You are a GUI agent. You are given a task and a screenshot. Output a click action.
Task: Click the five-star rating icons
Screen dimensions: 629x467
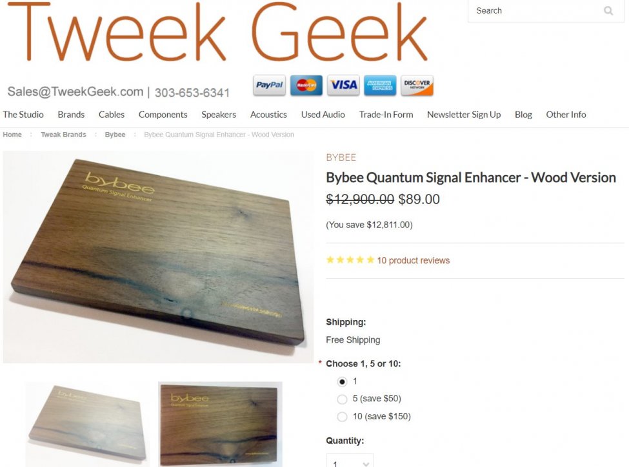(x=350, y=260)
